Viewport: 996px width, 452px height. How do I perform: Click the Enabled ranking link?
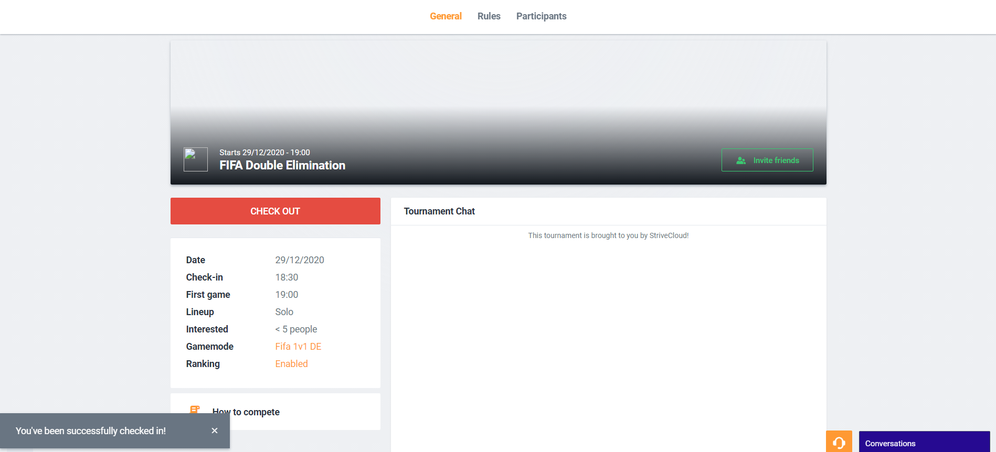coord(291,364)
